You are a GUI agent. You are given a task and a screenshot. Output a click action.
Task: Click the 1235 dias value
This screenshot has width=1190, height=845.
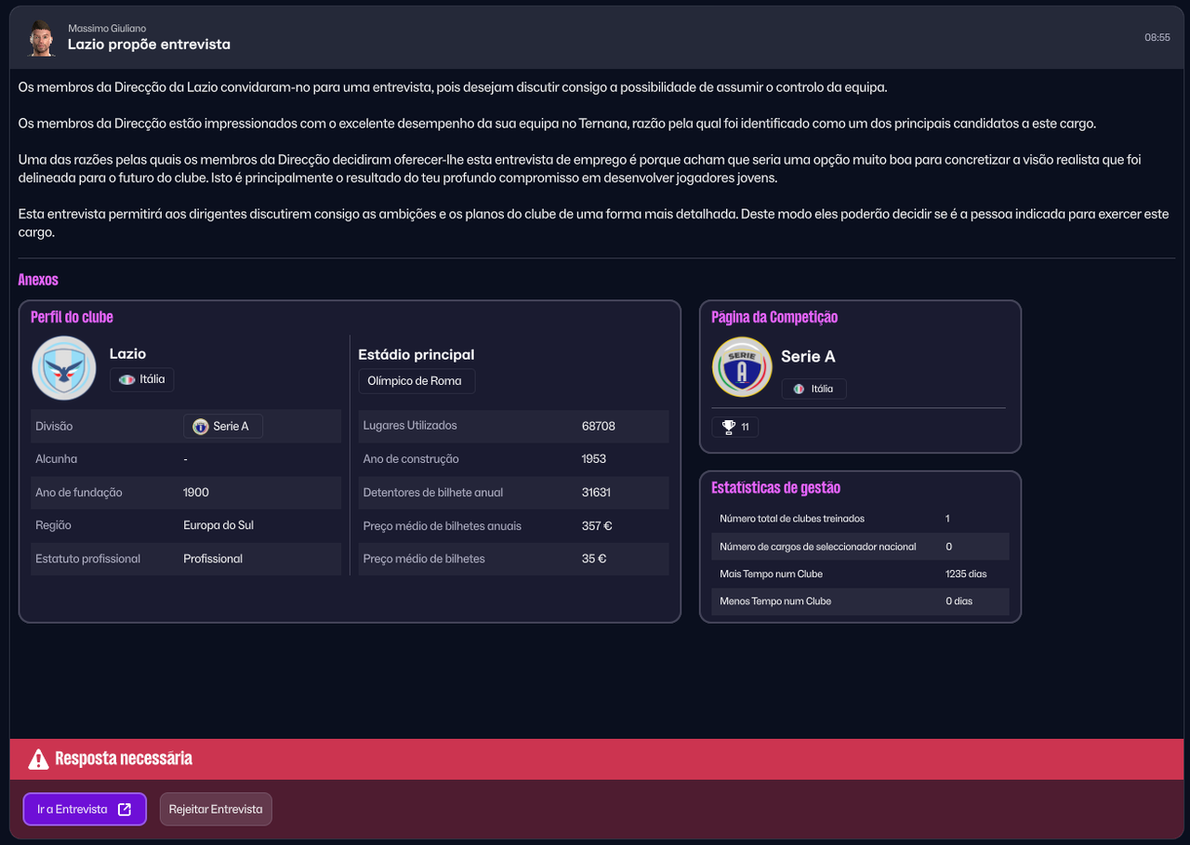[x=966, y=574]
